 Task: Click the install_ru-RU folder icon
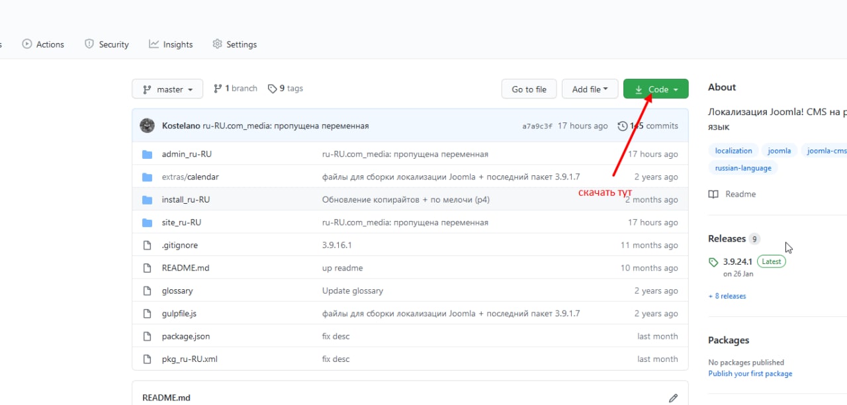[x=148, y=200]
